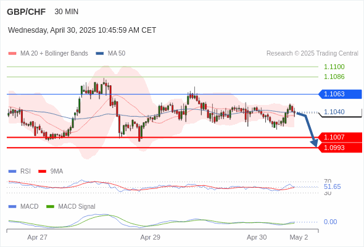Click the RSI legend label

point(25,172)
